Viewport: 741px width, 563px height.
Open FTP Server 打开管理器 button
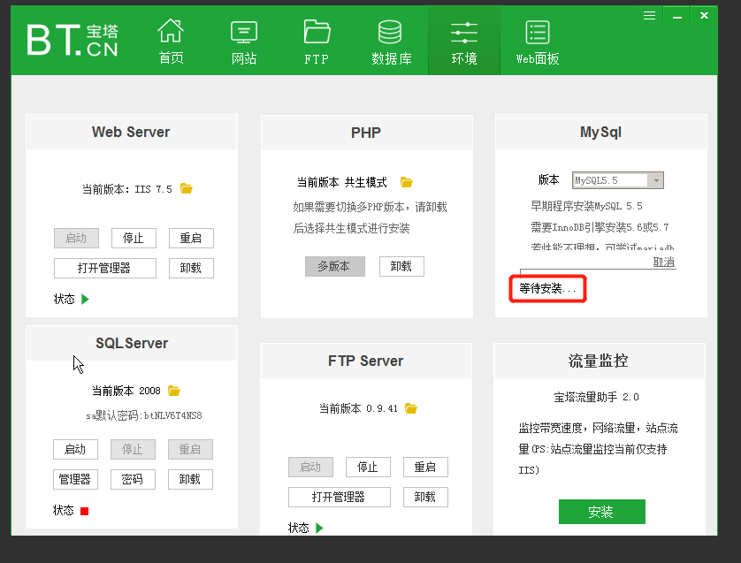[x=340, y=497]
